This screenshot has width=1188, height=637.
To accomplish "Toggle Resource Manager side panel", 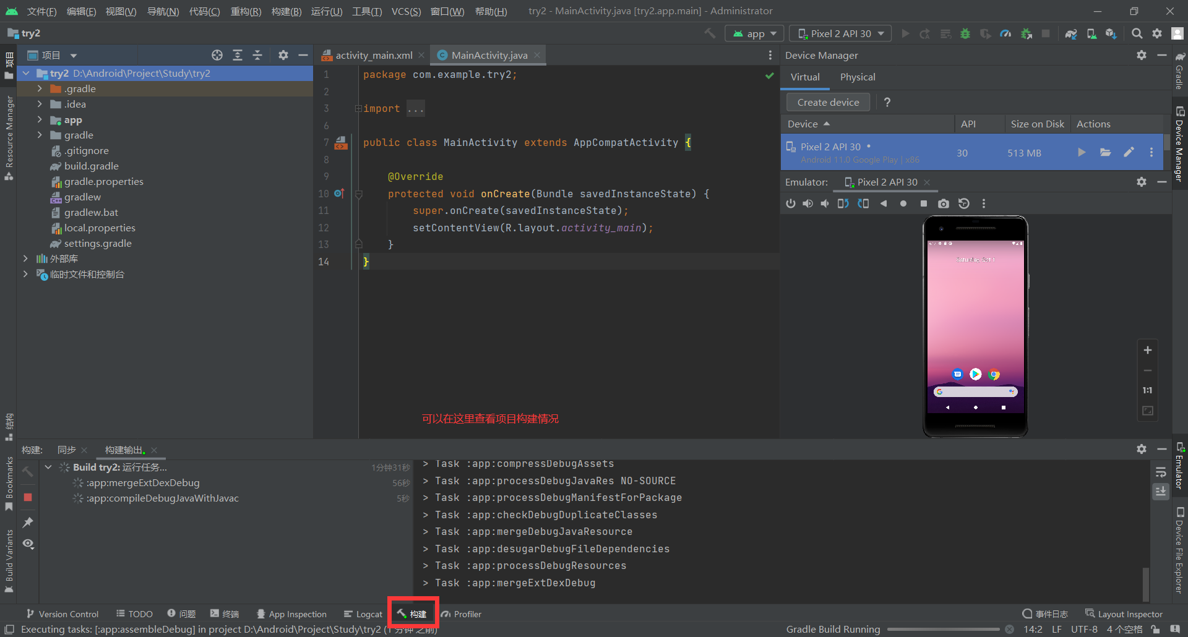I will pos(9,137).
